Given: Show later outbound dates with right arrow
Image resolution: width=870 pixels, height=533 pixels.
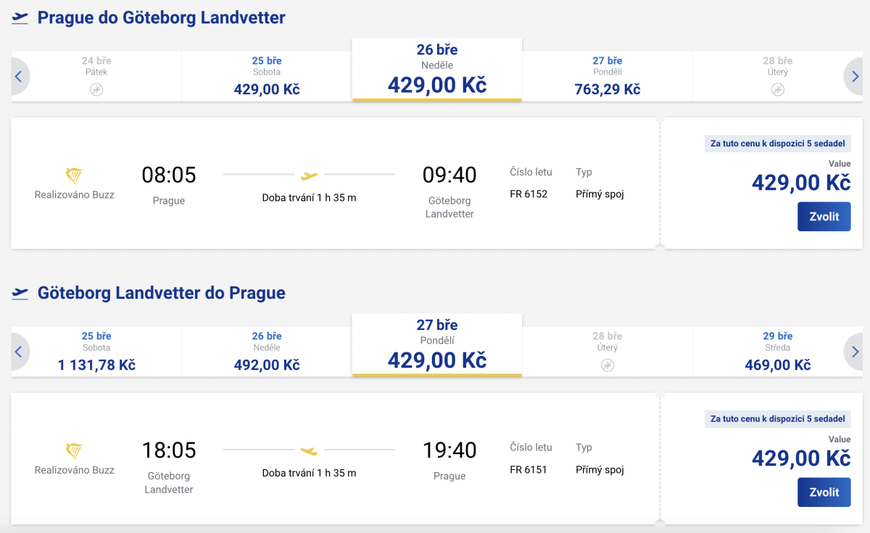Looking at the screenshot, I should (855, 76).
